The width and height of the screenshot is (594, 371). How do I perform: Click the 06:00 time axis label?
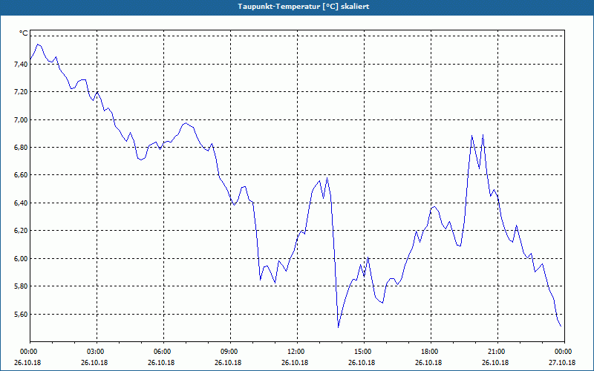tap(163, 352)
